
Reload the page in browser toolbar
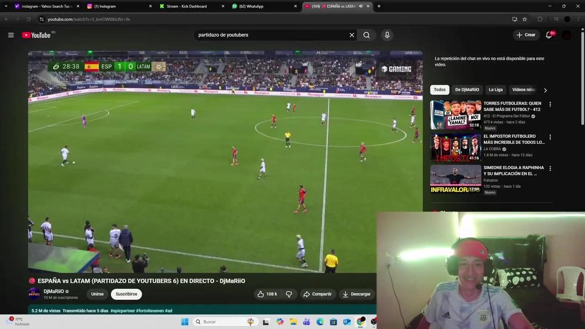pyautogui.click(x=28, y=19)
